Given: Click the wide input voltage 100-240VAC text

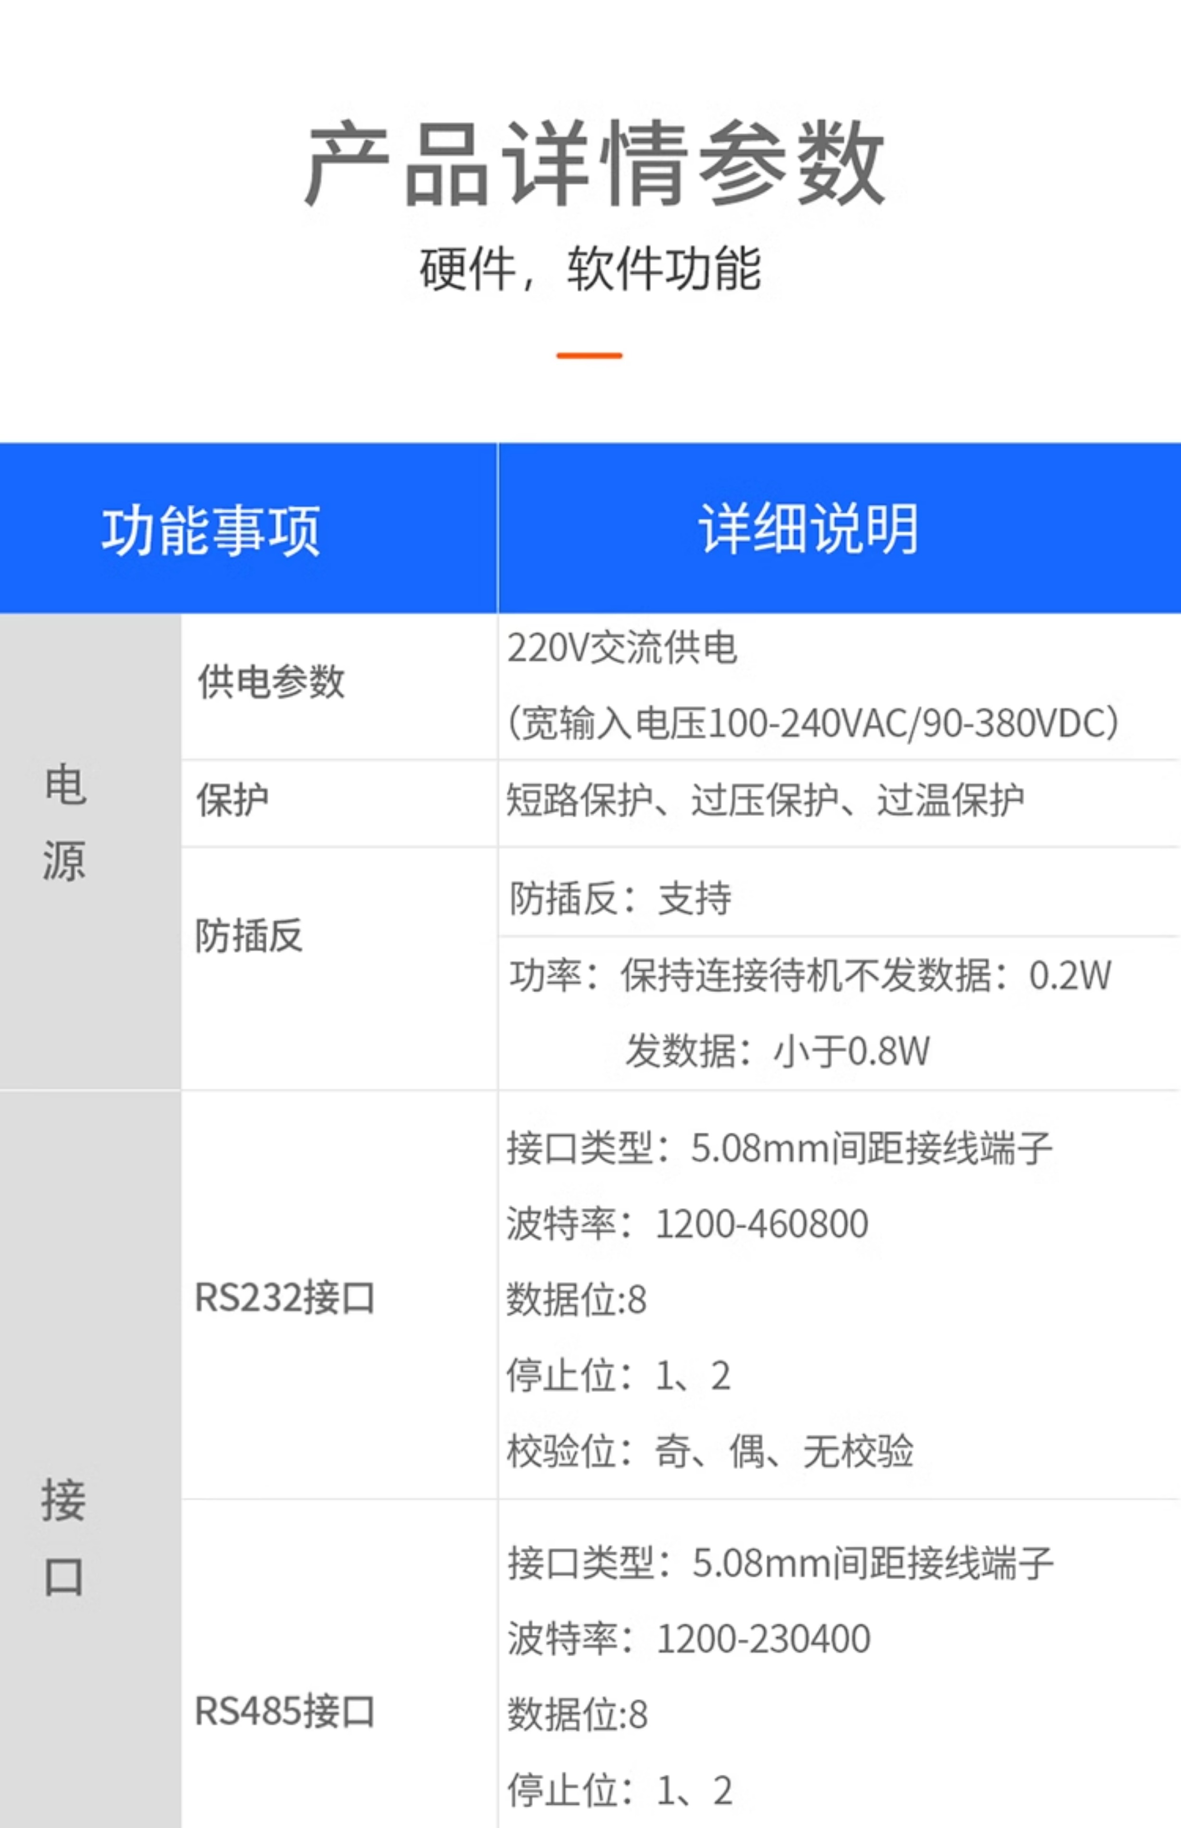Looking at the screenshot, I should click(x=813, y=723).
